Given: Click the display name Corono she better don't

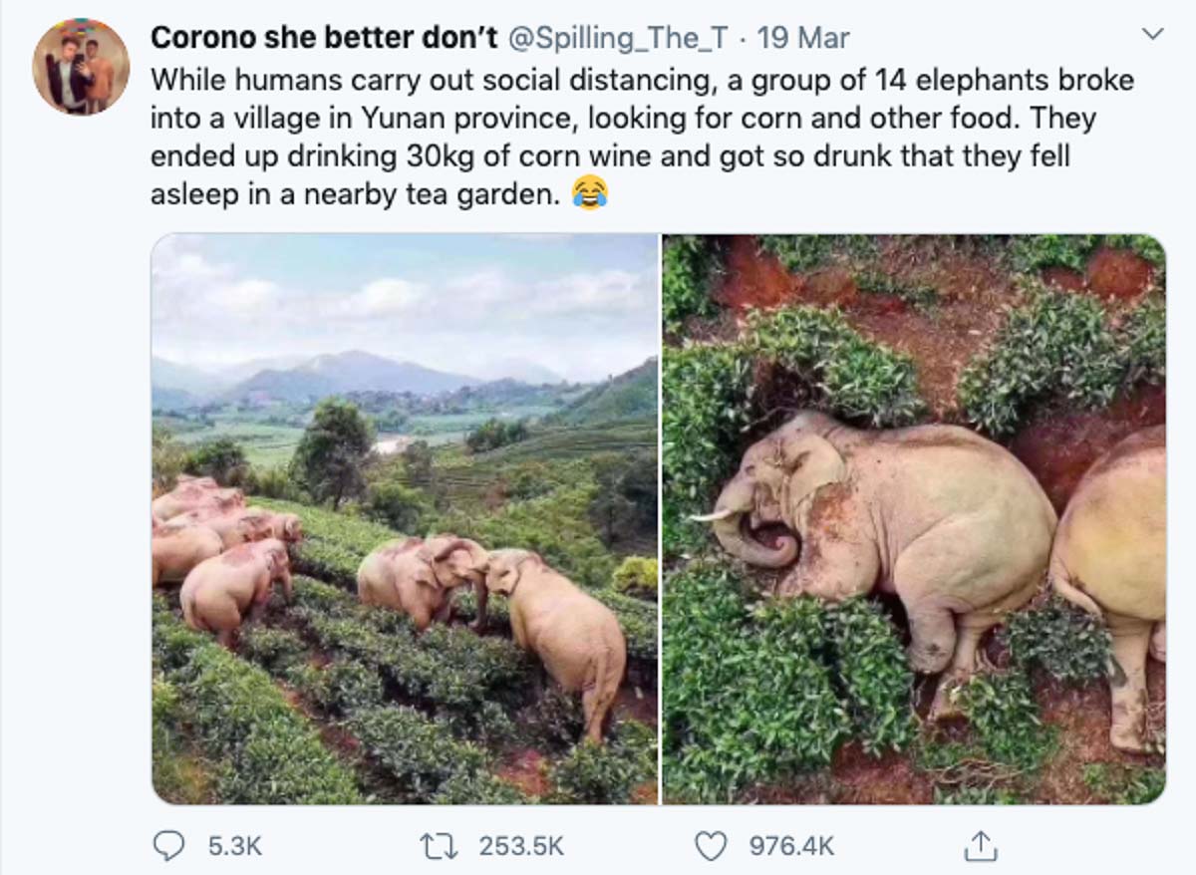Looking at the screenshot, I should 325,37.
